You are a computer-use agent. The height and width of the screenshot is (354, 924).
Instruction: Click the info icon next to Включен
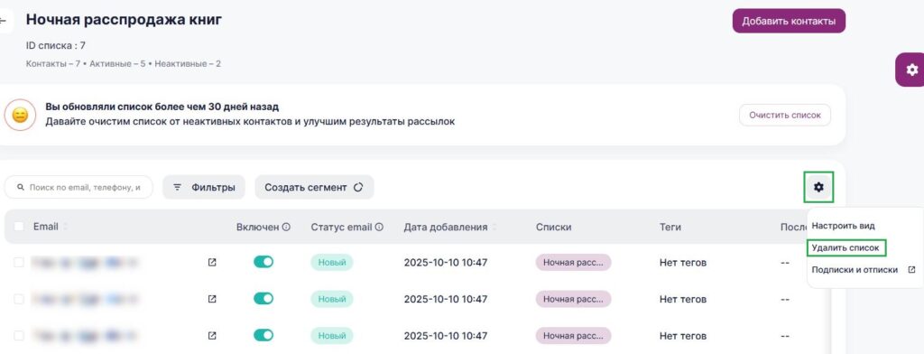pyautogui.click(x=286, y=228)
